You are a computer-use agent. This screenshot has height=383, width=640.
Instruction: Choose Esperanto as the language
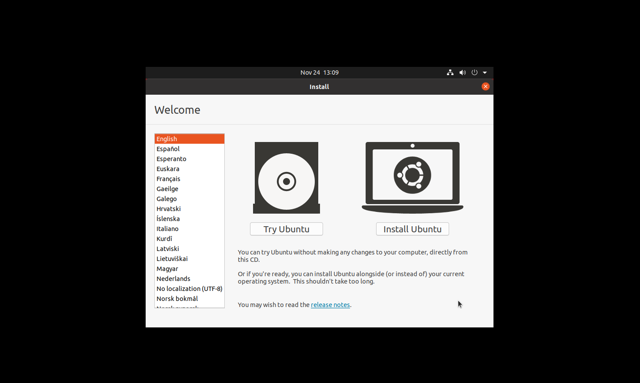coord(190,159)
